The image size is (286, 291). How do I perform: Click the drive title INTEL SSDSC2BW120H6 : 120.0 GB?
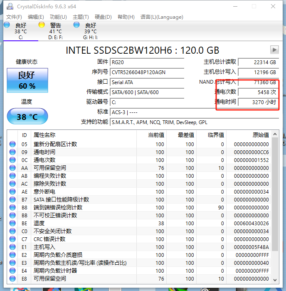(142, 50)
